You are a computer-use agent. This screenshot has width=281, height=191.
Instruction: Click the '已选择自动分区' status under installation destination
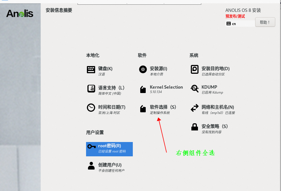point(213,74)
